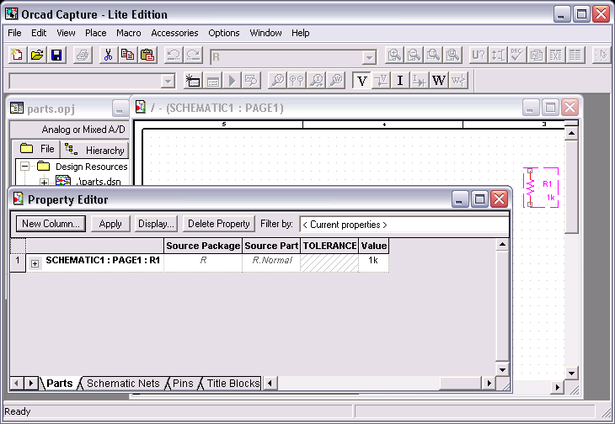Switch to Schematic Nets tab
The width and height of the screenshot is (615, 424).
123,384
